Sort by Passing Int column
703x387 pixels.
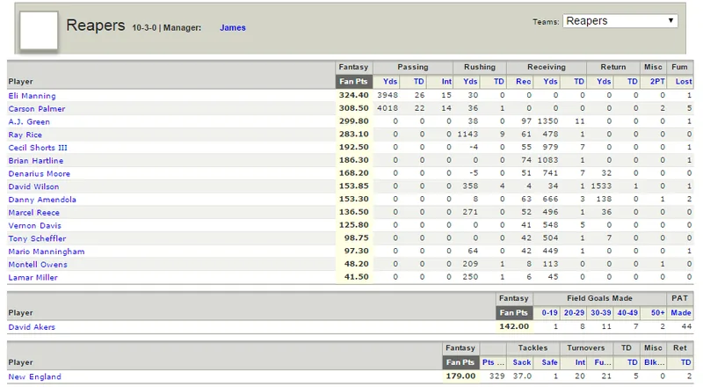[x=446, y=82]
